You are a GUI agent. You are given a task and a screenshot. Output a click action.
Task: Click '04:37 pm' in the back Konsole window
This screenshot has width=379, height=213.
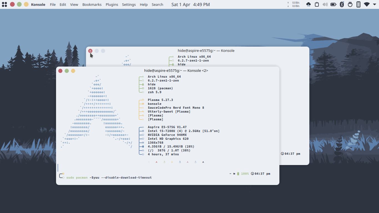pos(292,154)
